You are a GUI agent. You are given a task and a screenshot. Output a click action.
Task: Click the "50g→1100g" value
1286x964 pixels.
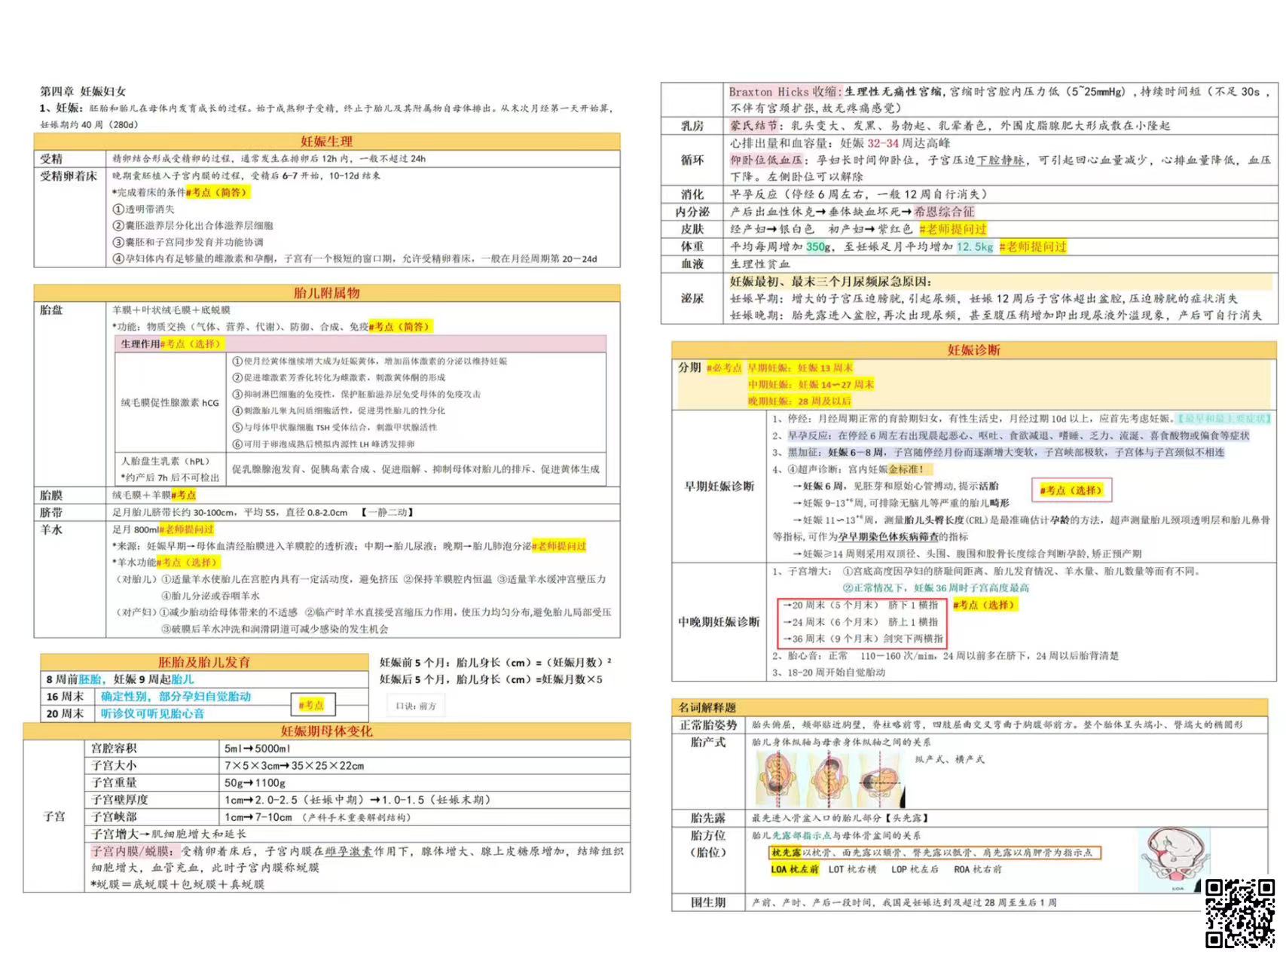[255, 782]
